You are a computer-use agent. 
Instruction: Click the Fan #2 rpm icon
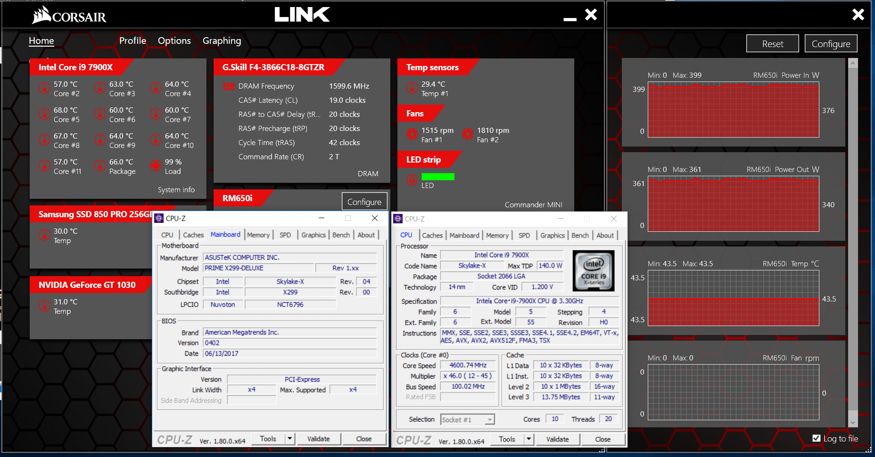[468, 134]
